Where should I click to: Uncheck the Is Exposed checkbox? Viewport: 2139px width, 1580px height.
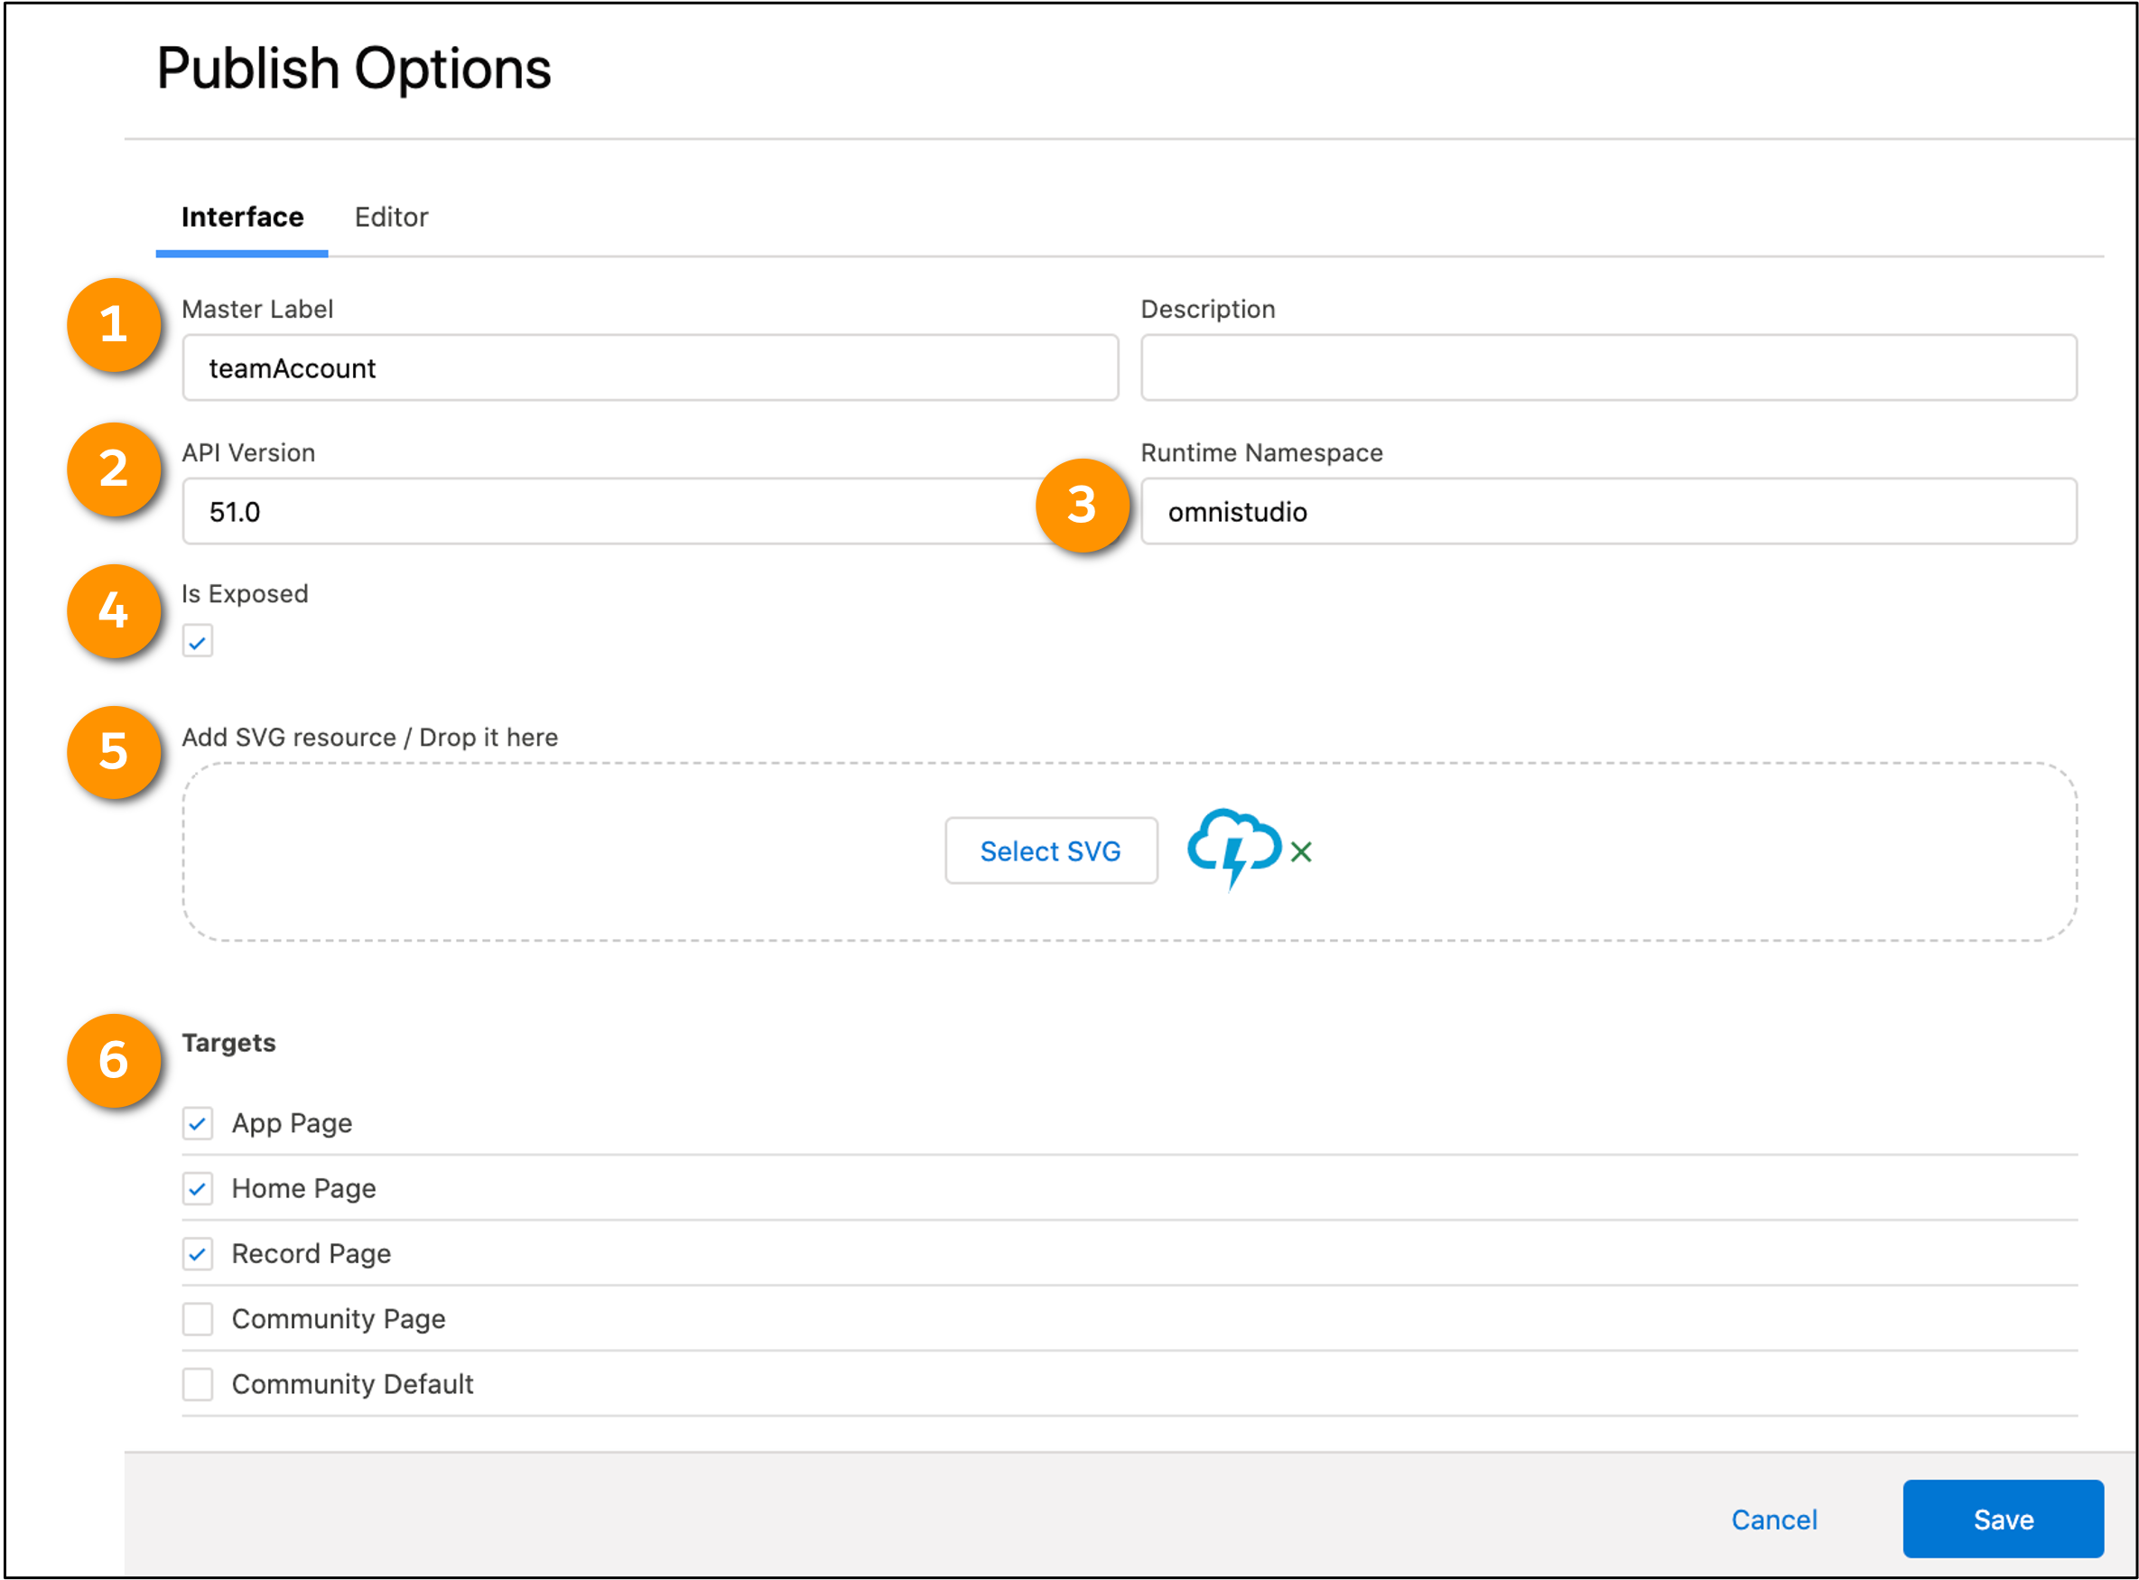[198, 642]
